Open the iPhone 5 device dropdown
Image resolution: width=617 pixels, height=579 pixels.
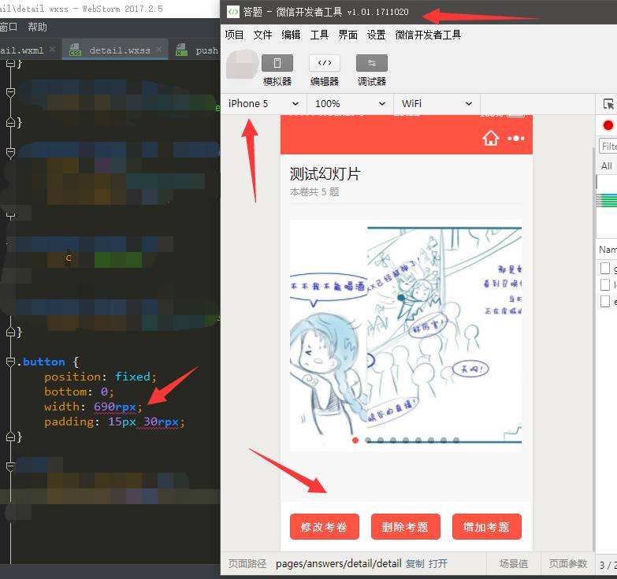(x=263, y=103)
